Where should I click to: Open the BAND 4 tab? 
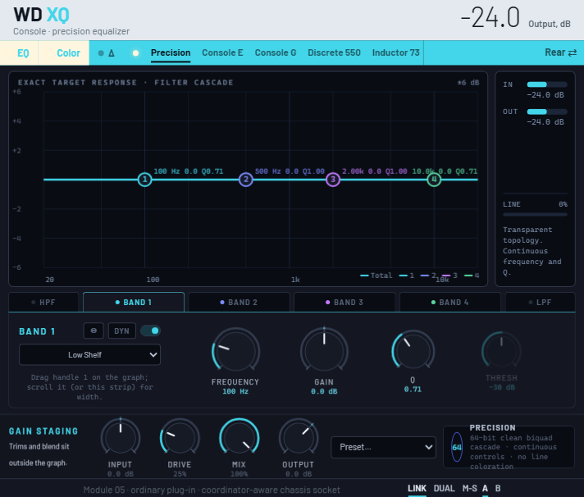[450, 303]
